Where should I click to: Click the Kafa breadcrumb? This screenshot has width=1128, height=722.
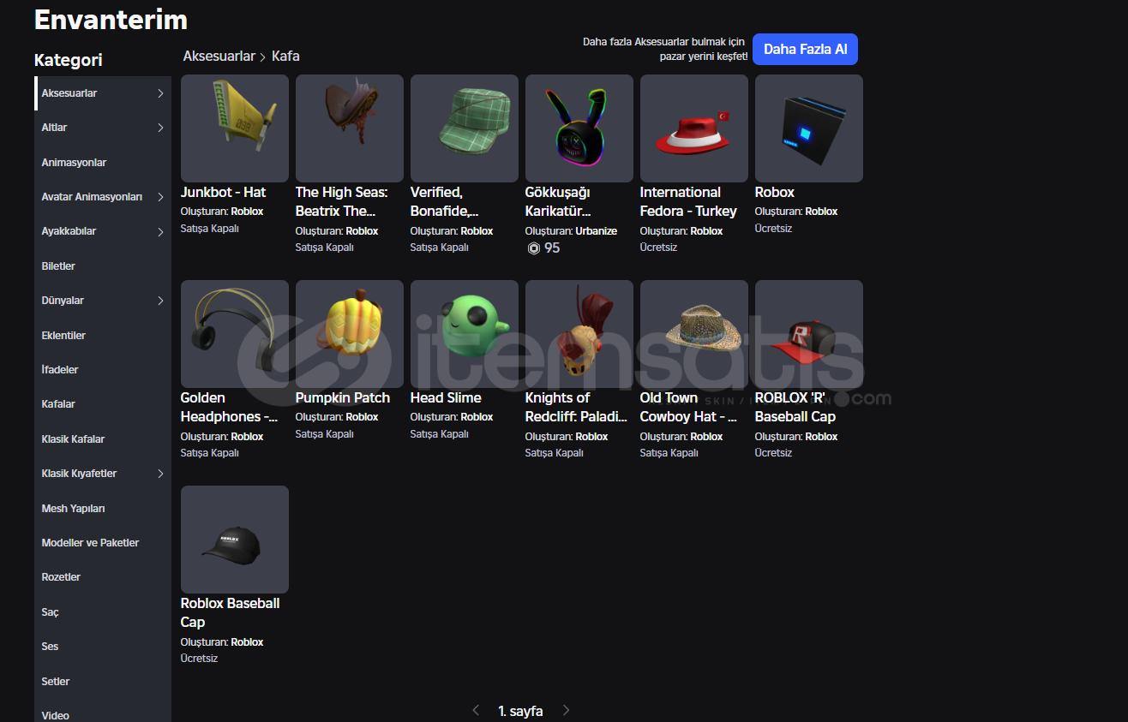[285, 56]
